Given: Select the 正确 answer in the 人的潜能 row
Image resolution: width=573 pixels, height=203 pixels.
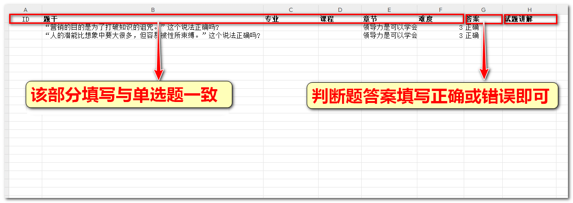Looking at the screenshot, I should 483,35.
